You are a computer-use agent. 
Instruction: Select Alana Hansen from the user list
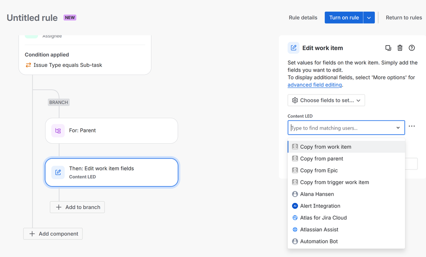[x=346, y=194]
